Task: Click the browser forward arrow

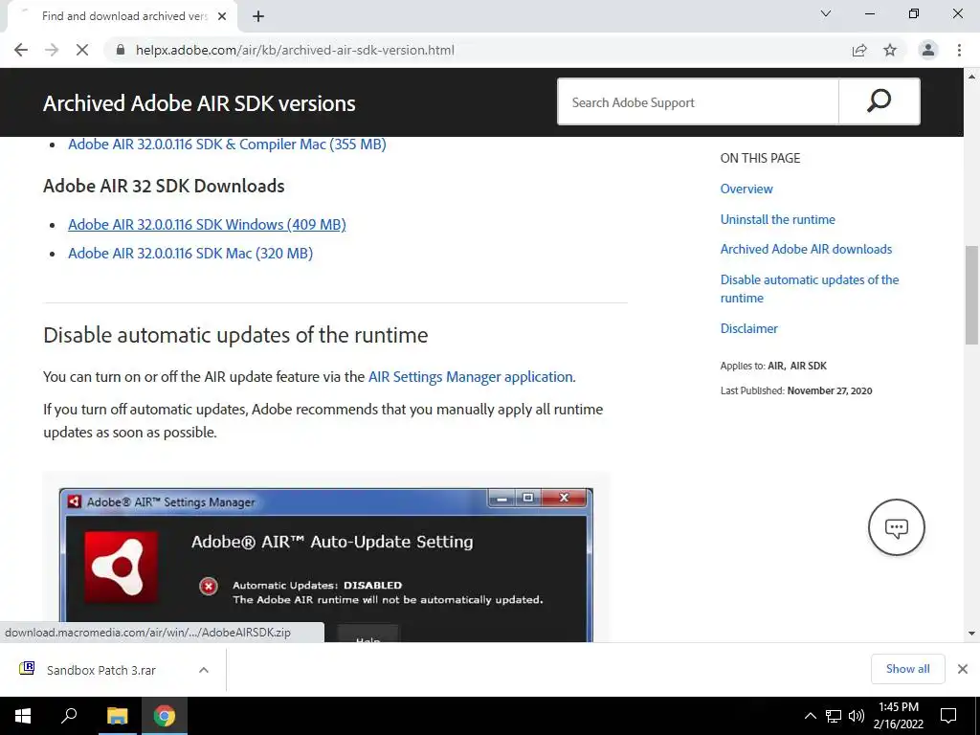Action: pyautogui.click(x=52, y=50)
